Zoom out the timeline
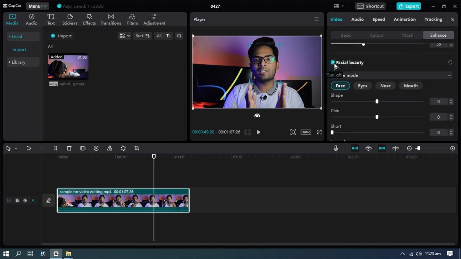Image resolution: width=461 pixels, height=259 pixels. tap(409, 148)
